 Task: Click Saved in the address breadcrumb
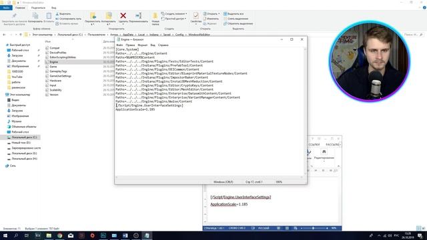click(167, 35)
